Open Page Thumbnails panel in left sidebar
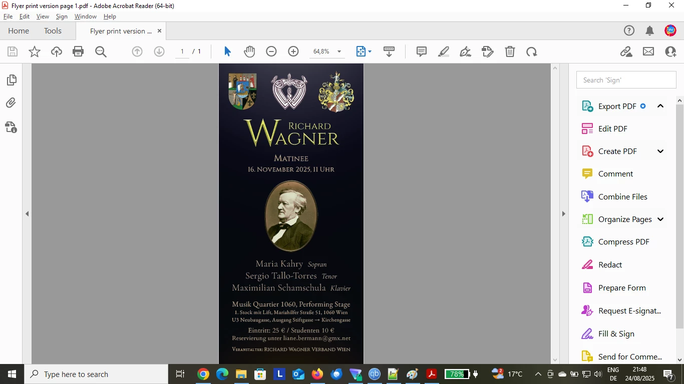 click(11, 80)
